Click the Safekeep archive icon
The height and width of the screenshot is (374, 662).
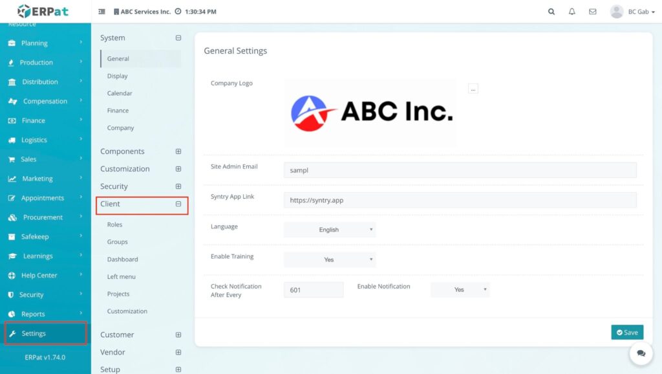click(12, 237)
